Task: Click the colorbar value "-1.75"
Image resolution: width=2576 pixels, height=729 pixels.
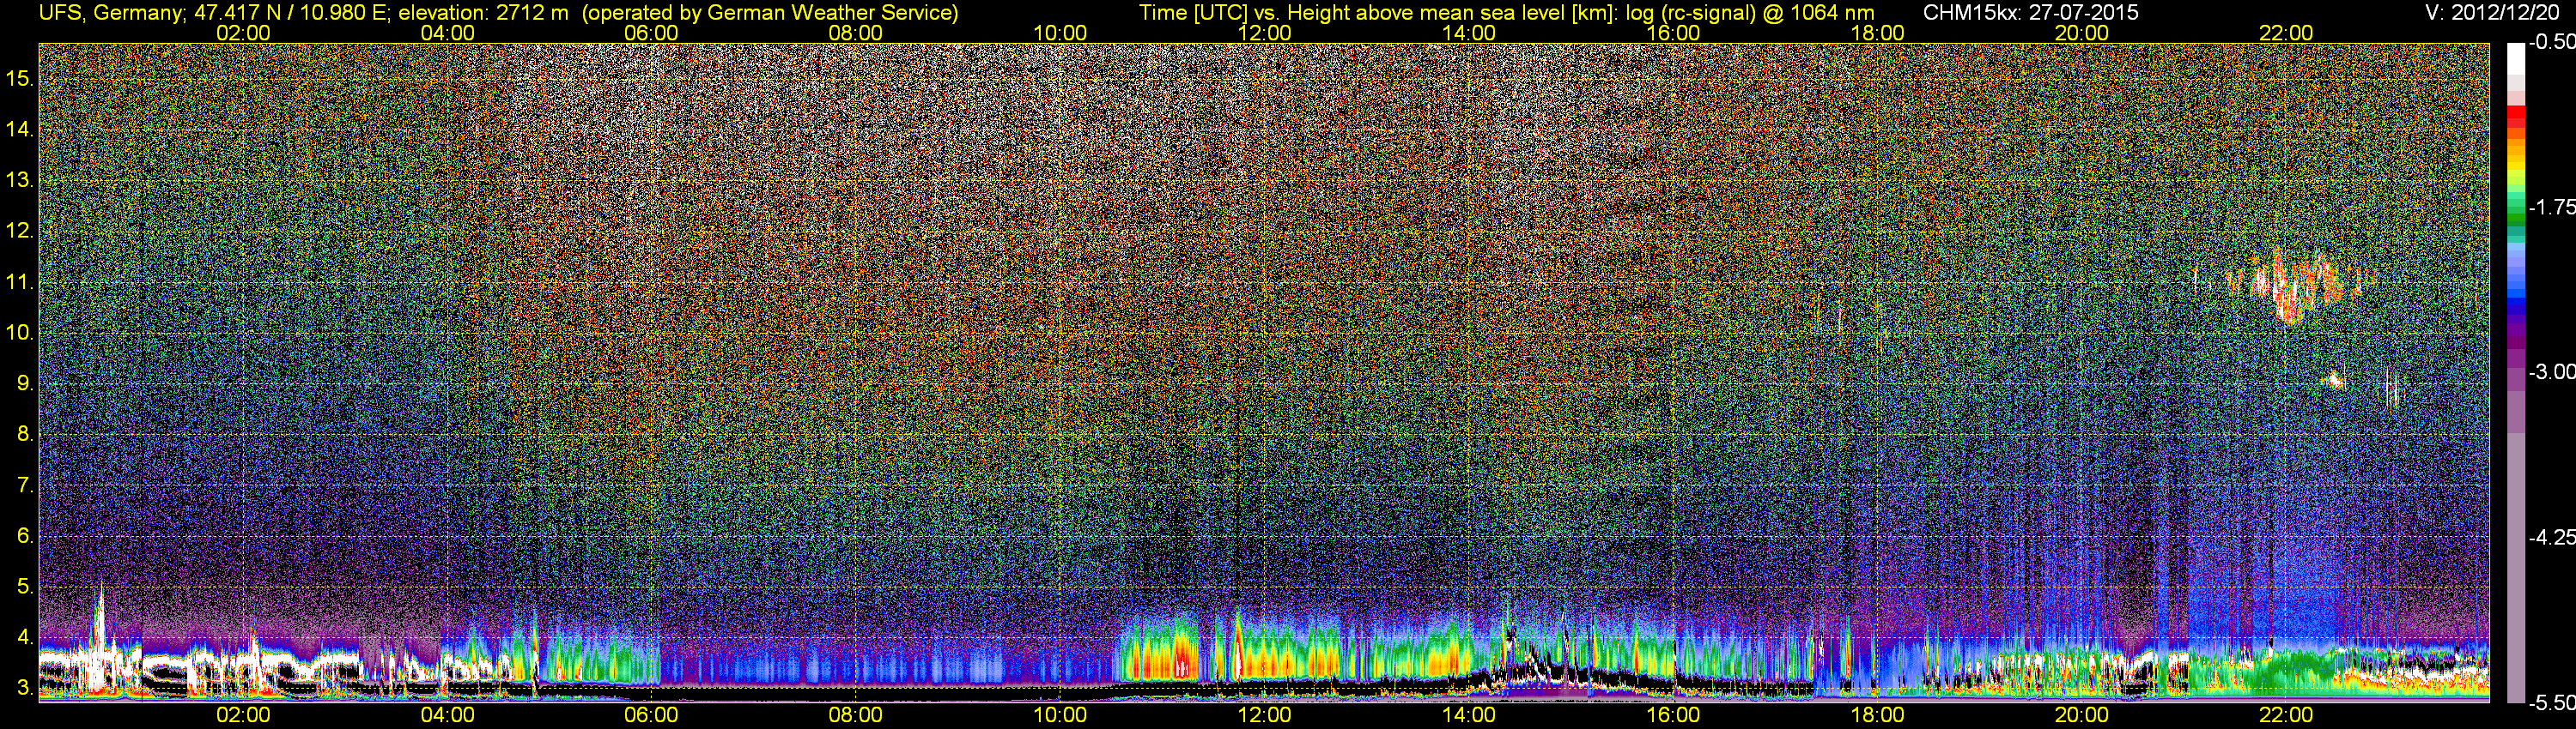Action: pyautogui.click(x=2551, y=207)
